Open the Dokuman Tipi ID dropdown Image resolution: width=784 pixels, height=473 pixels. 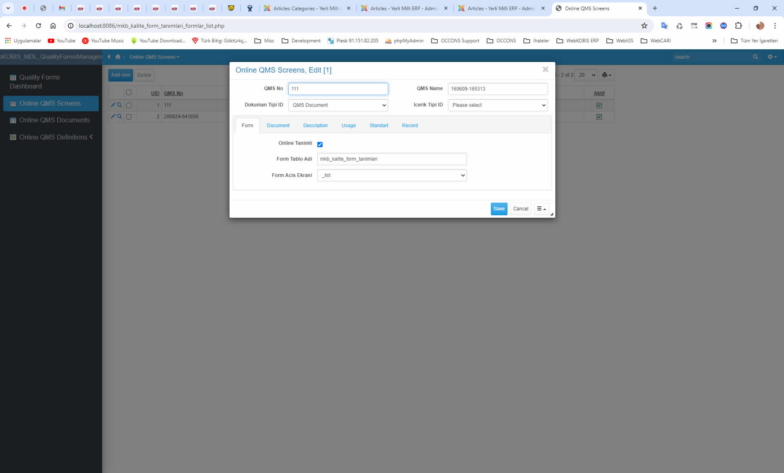pyautogui.click(x=338, y=105)
